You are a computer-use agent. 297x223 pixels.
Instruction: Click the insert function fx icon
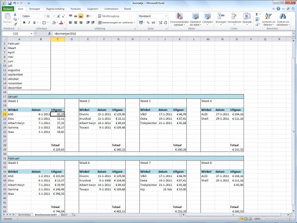click(x=49, y=33)
